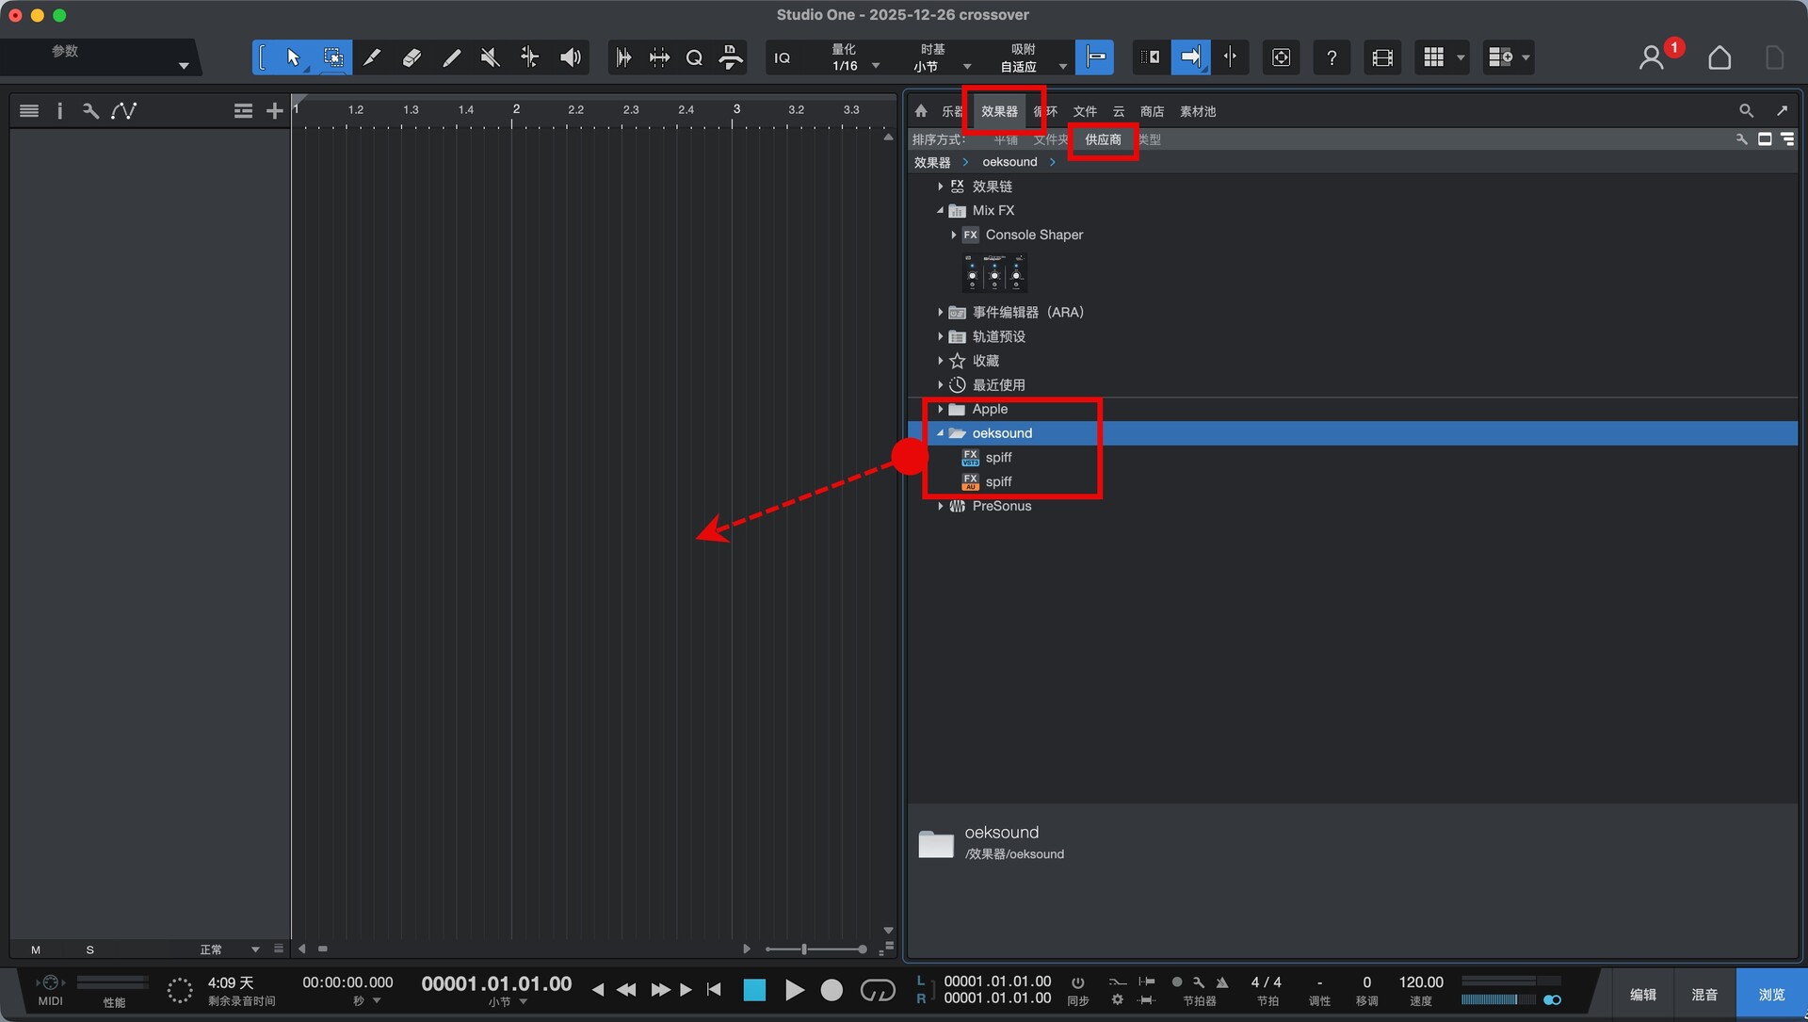Switch to the 文件 browser tab

[1085, 111]
